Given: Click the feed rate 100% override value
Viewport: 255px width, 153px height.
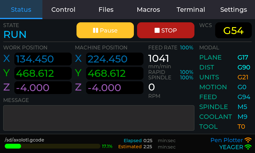Looking at the screenshot, I should (186, 48).
